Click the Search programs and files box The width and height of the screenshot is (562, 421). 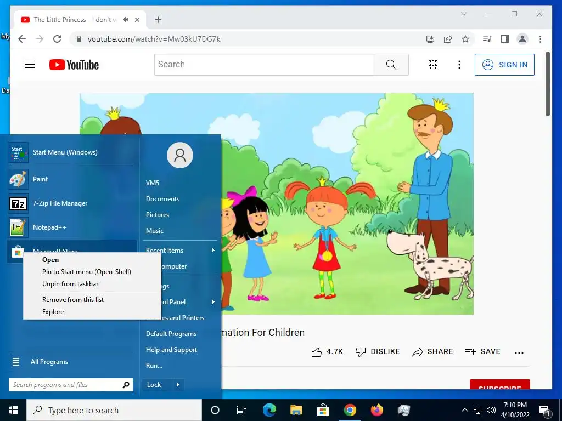pyautogui.click(x=71, y=385)
